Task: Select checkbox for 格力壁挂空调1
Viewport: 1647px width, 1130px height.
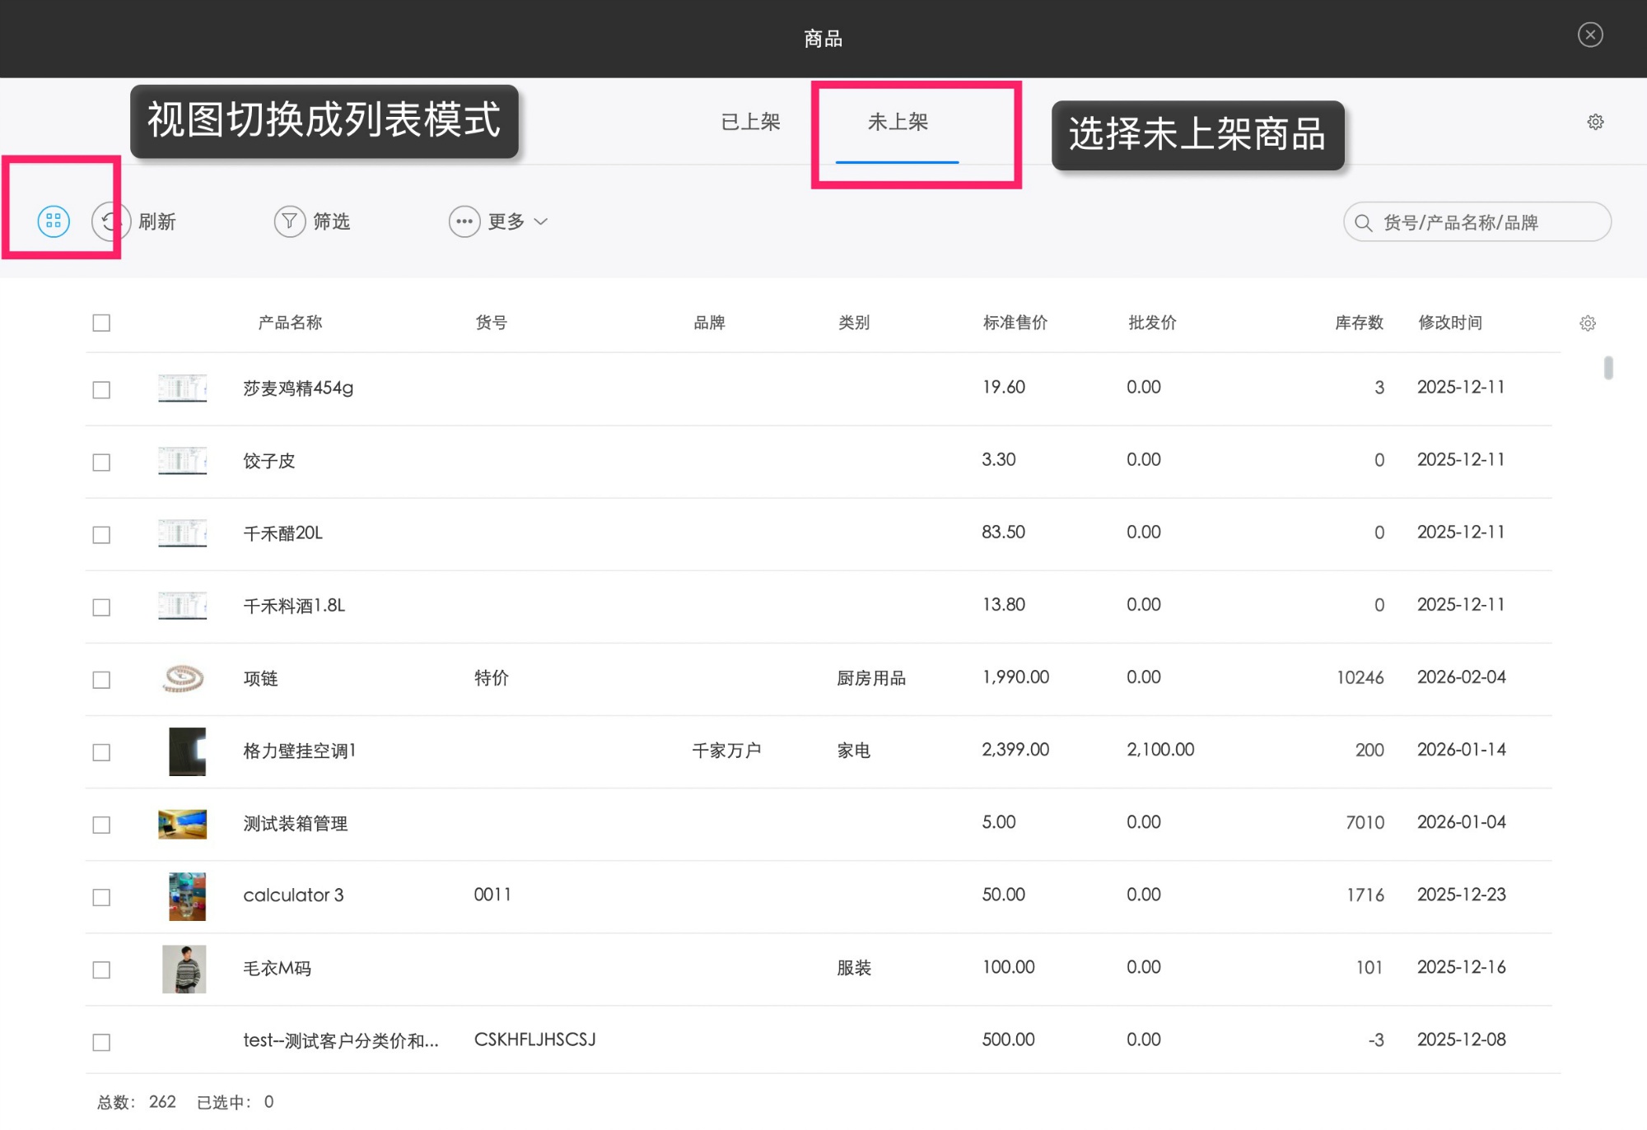Action: (101, 752)
